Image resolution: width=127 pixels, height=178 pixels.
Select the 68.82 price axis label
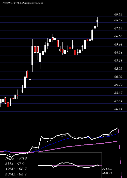118,20
